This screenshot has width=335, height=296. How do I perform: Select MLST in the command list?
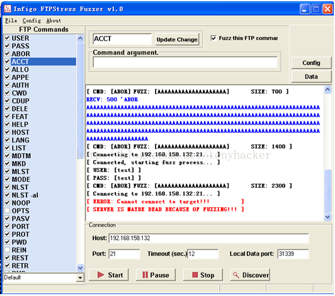(x=20, y=171)
